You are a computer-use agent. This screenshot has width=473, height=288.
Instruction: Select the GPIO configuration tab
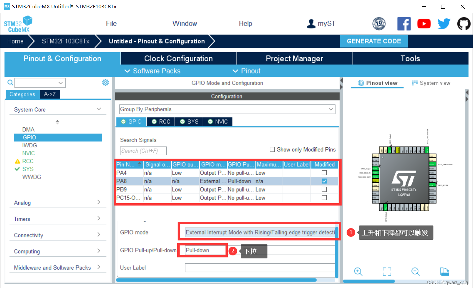click(x=131, y=122)
